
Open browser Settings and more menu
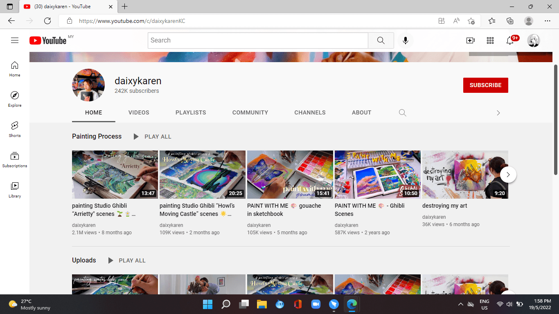548,21
